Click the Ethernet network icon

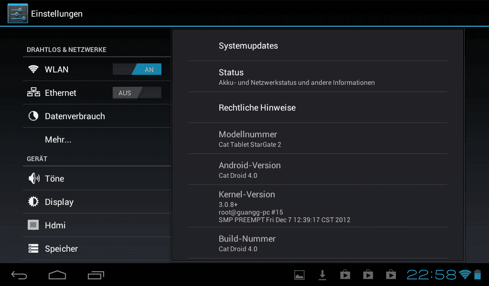(x=33, y=92)
